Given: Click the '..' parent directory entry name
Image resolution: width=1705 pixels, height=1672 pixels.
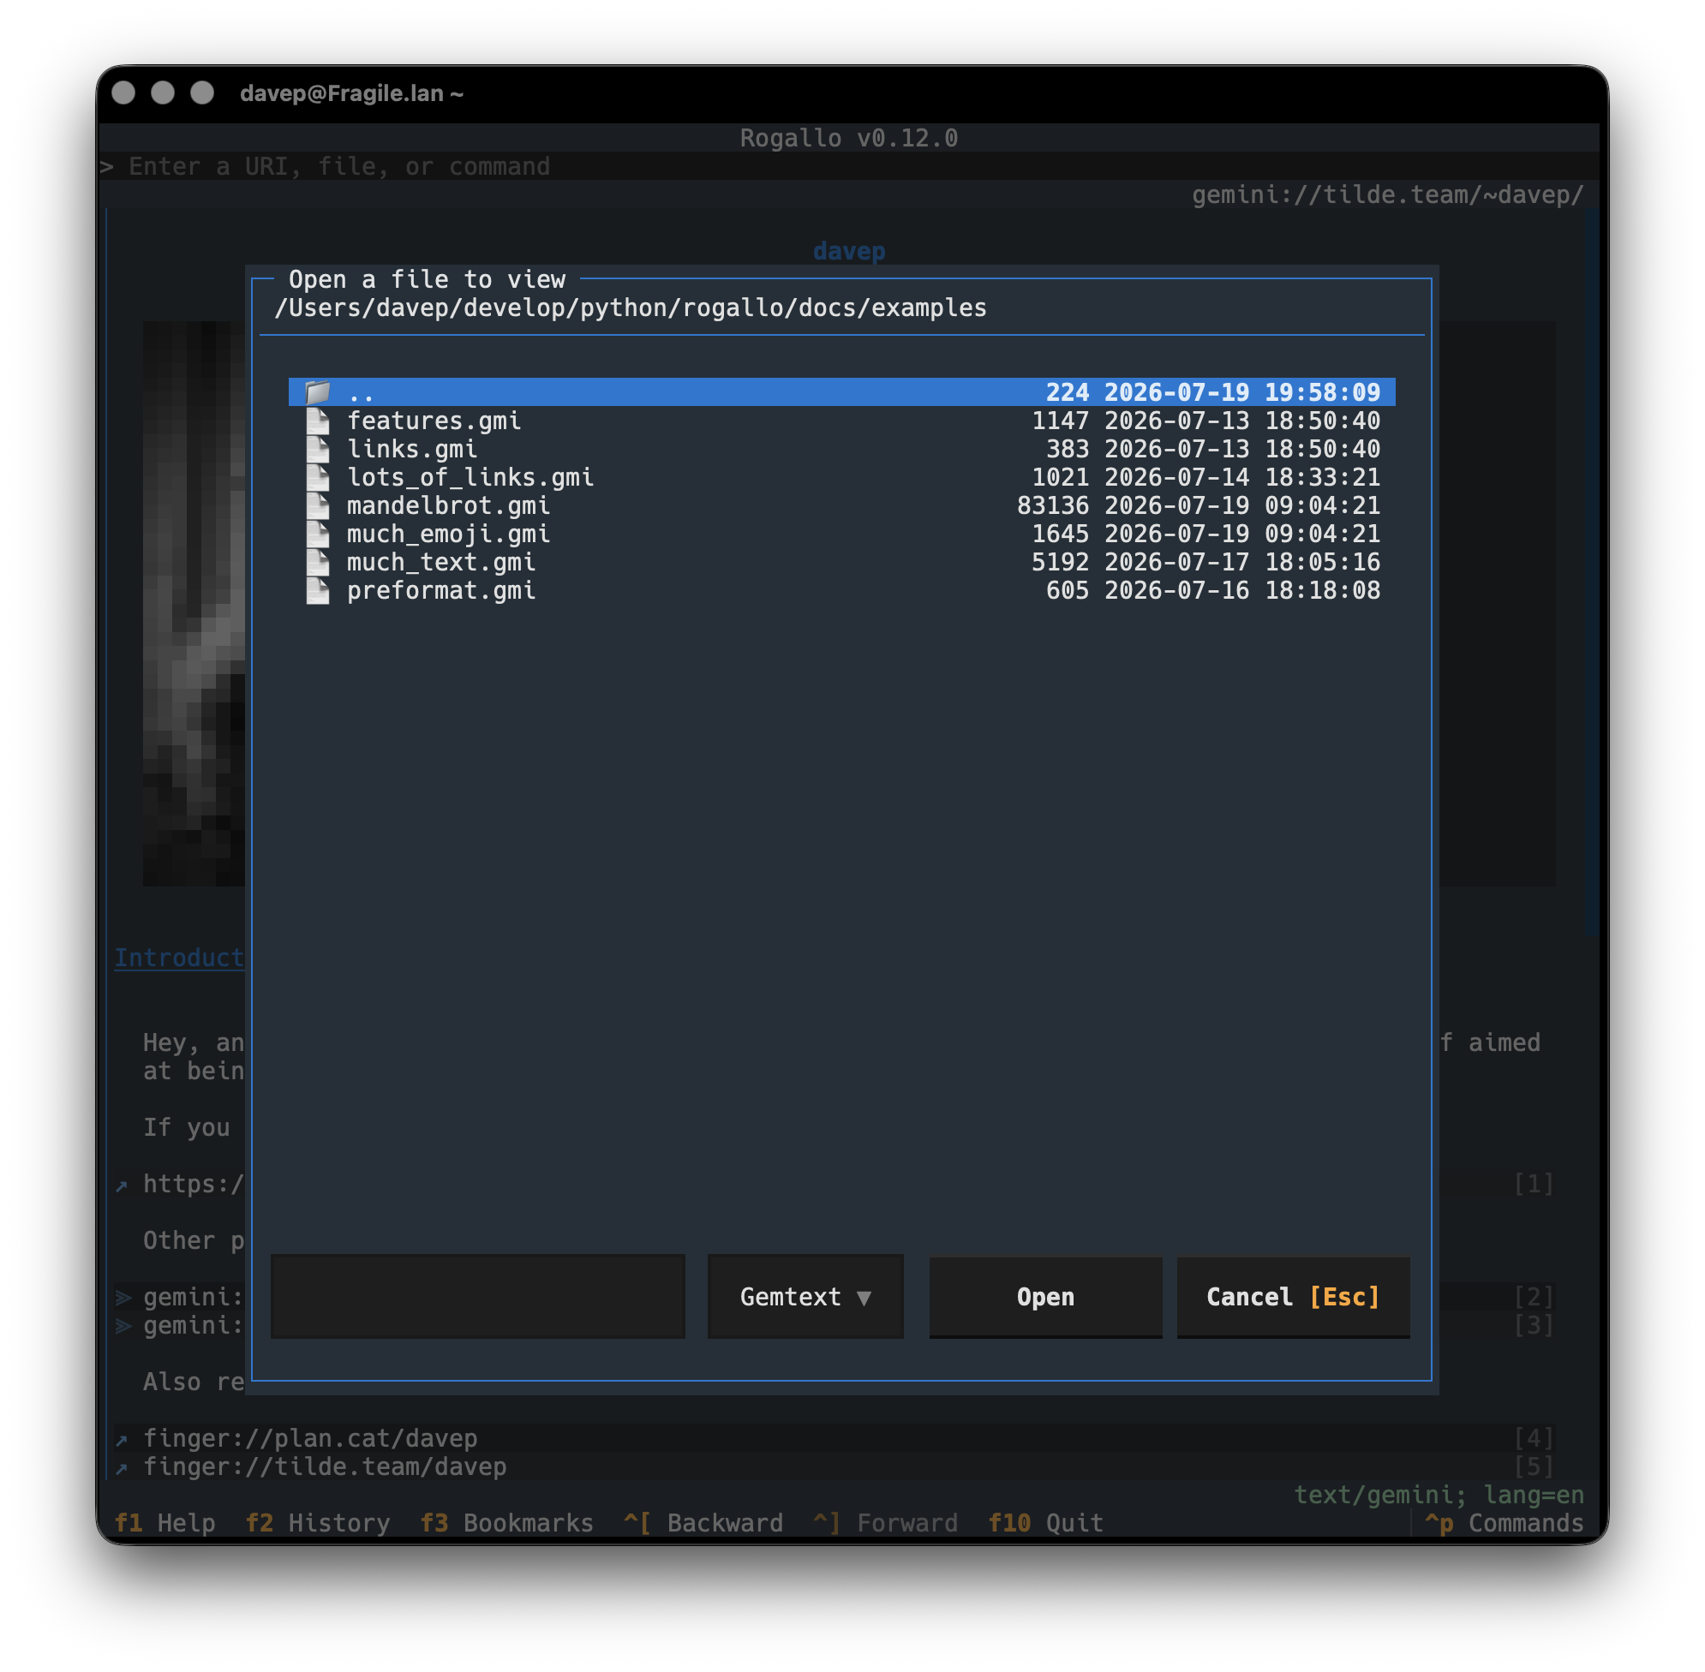Looking at the screenshot, I should click(x=361, y=392).
